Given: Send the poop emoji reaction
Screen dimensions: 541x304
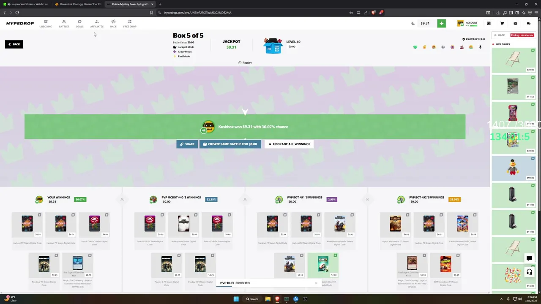Looking at the screenshot, I should (x=462, y=47).
